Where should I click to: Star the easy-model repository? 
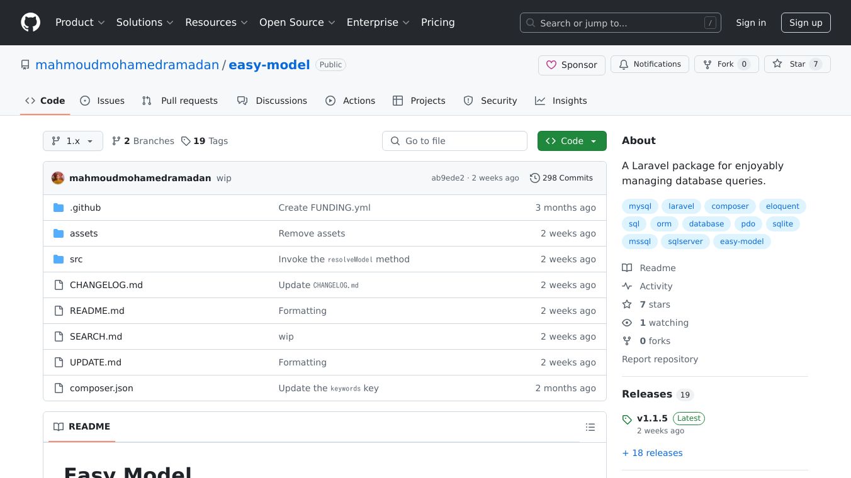[797, 64]
